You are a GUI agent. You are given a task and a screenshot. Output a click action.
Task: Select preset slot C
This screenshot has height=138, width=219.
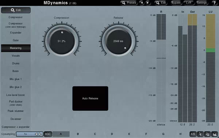pos(95,134)
